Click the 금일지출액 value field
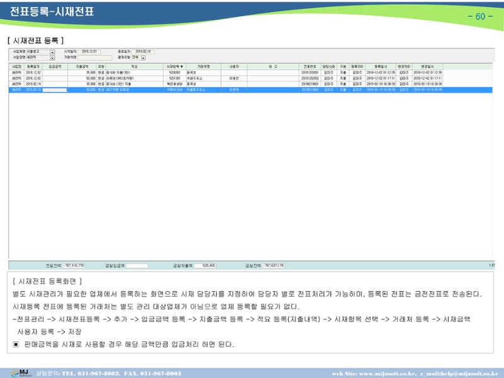This screenshot has height=378, width=504. tap(205, 265)
